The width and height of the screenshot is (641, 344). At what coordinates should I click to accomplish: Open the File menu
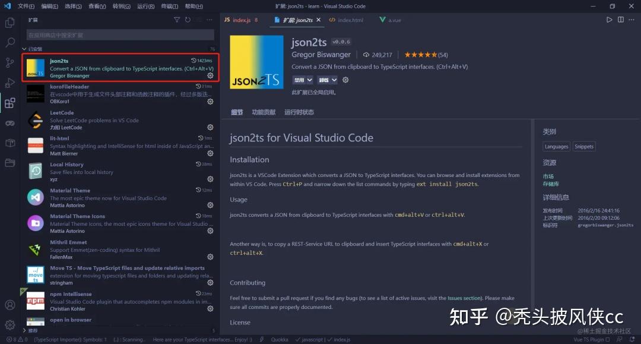click(x=26, y=6)
